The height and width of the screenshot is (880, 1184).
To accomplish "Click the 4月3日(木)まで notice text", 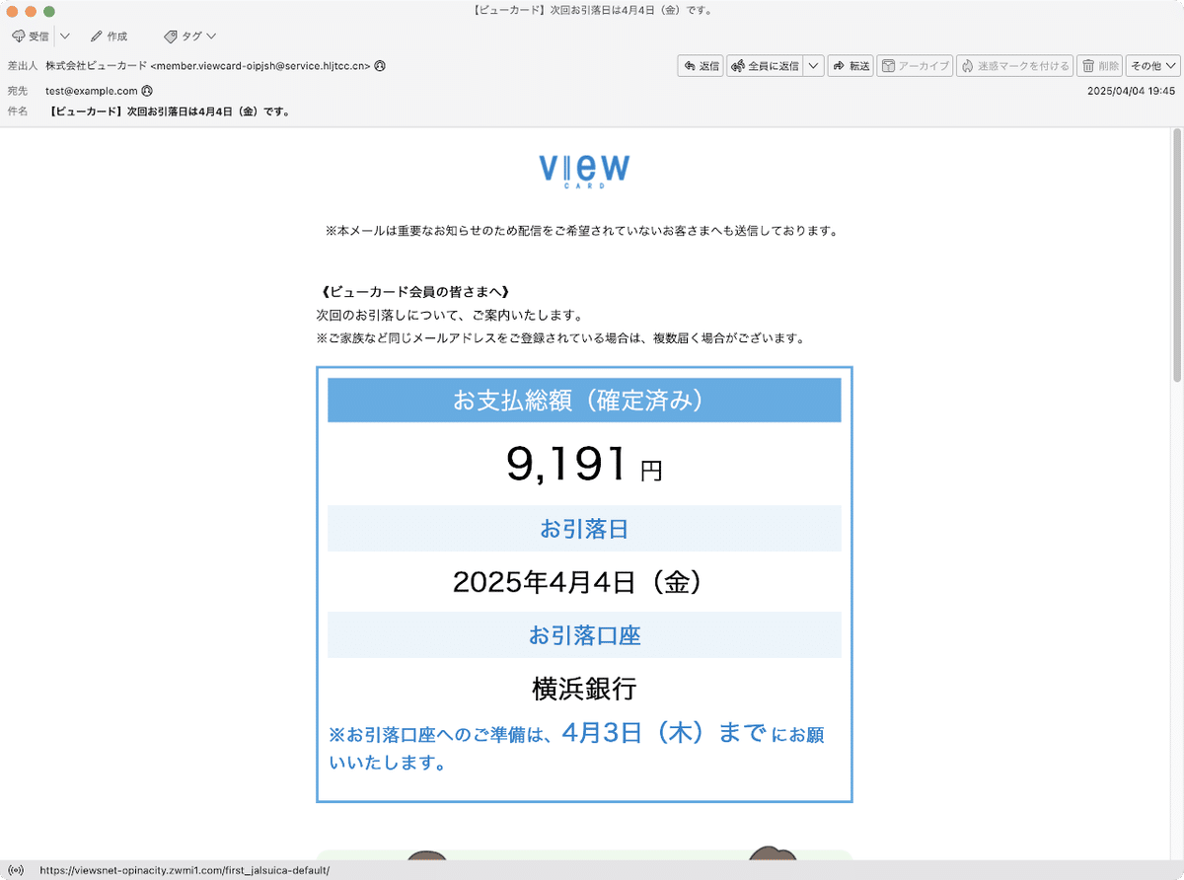I will pos(663,733).
